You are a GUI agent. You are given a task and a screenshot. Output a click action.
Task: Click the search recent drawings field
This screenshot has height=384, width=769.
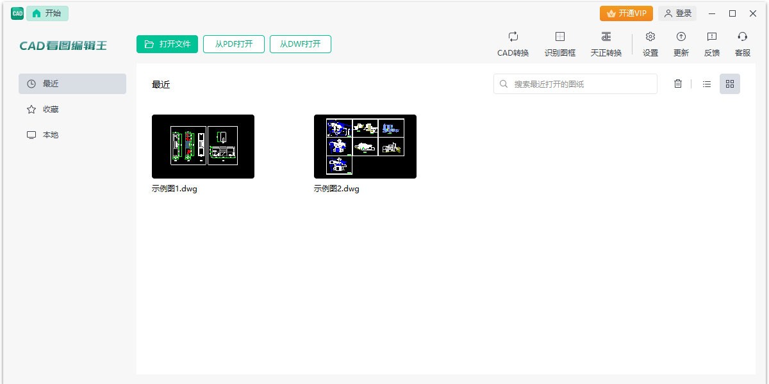pyautogui.click(x=575, y=84)
